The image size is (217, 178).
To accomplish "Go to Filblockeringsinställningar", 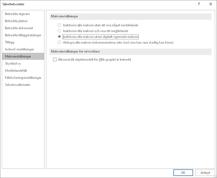I will pos(23,78).
